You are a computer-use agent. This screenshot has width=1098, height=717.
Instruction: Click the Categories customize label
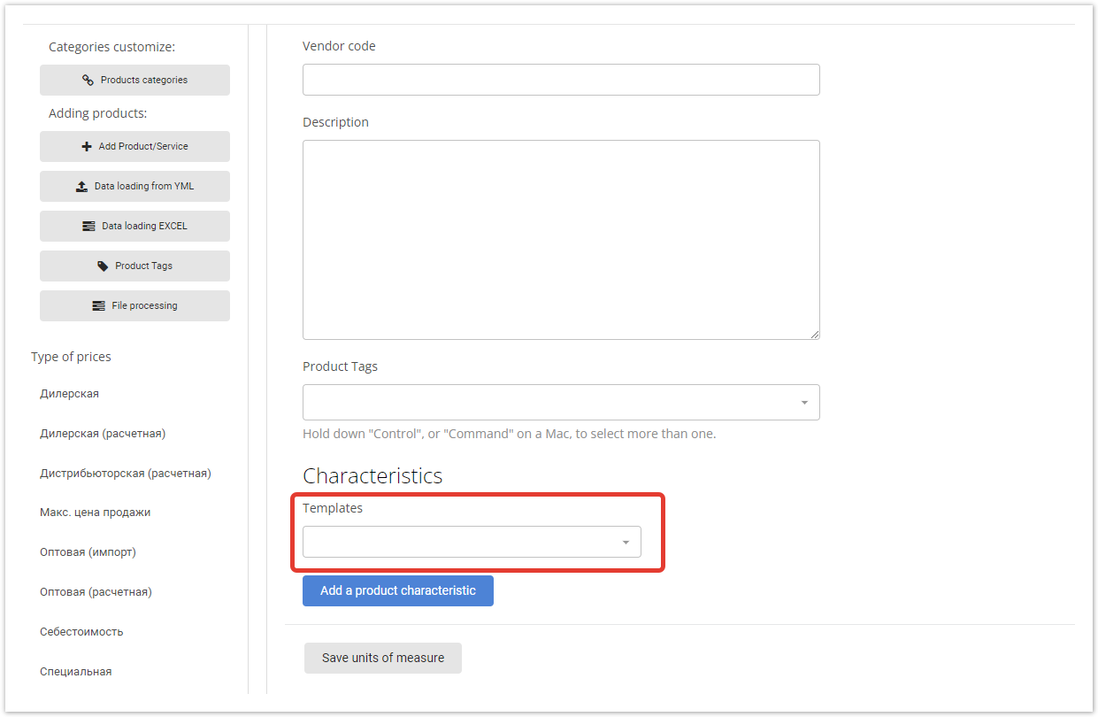click(111, 47)
